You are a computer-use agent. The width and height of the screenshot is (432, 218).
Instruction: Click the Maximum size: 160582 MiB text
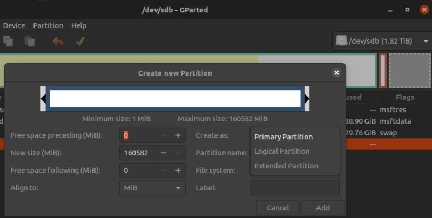[222, 119]
